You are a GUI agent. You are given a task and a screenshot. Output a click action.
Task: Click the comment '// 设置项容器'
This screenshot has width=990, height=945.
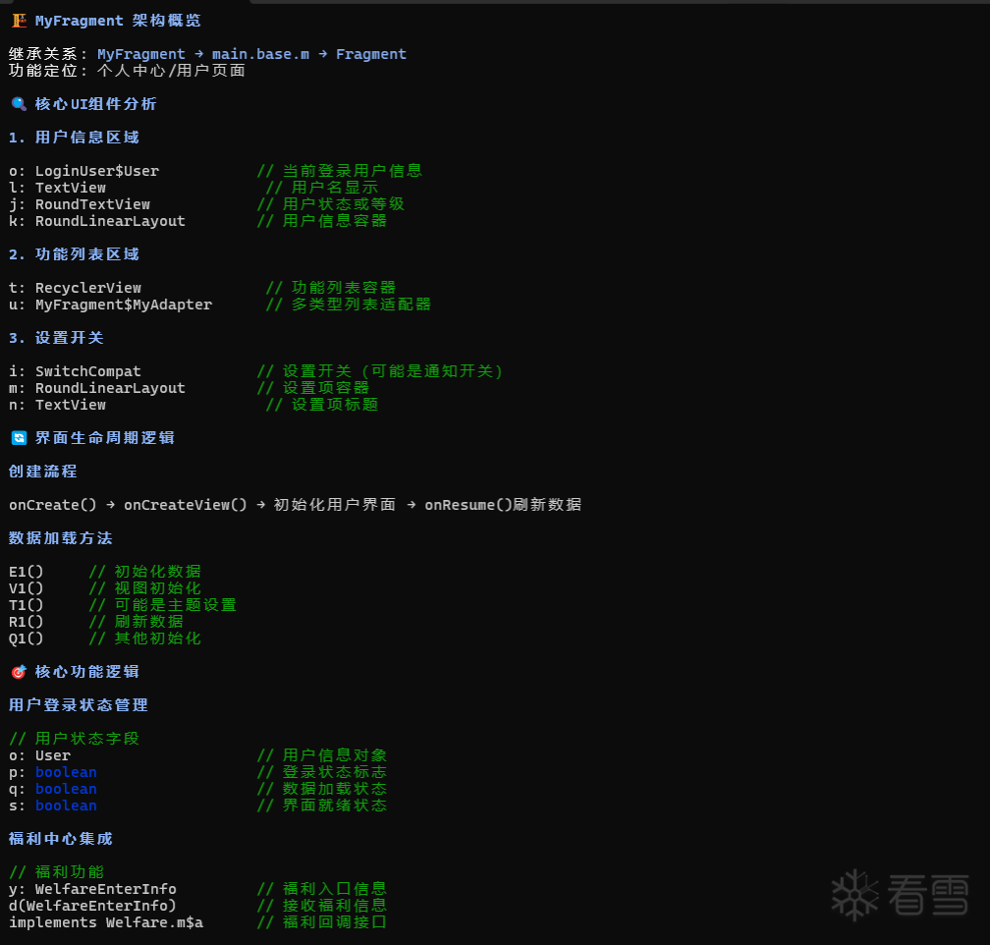313,388
